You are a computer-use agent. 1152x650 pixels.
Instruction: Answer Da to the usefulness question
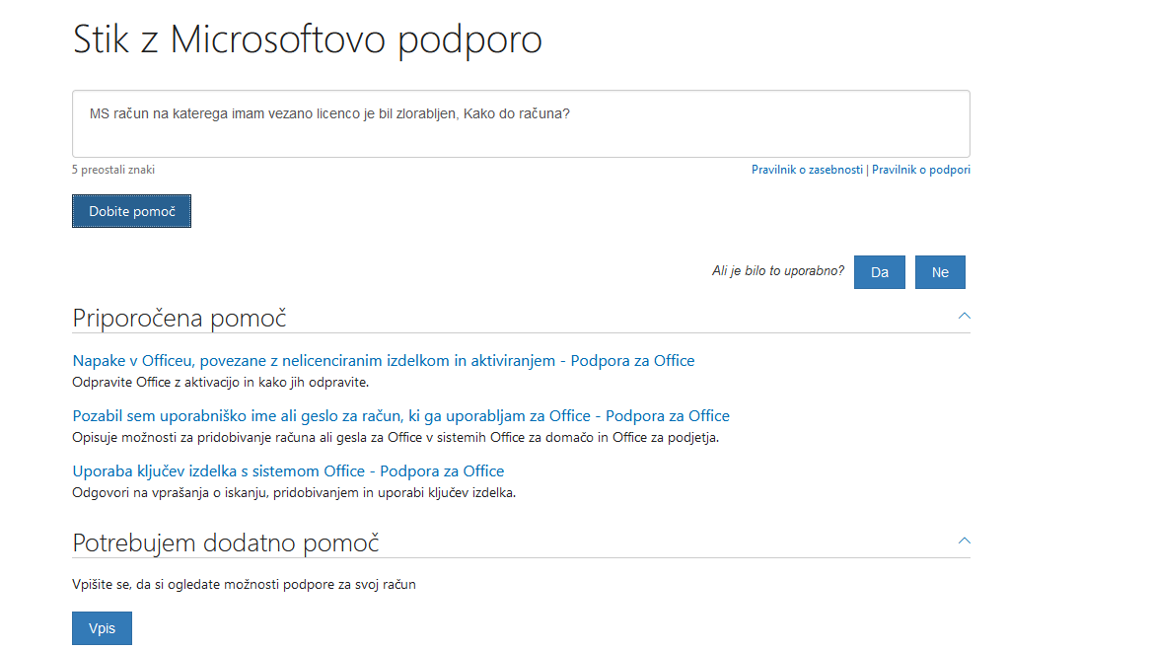tap(880, 272)
